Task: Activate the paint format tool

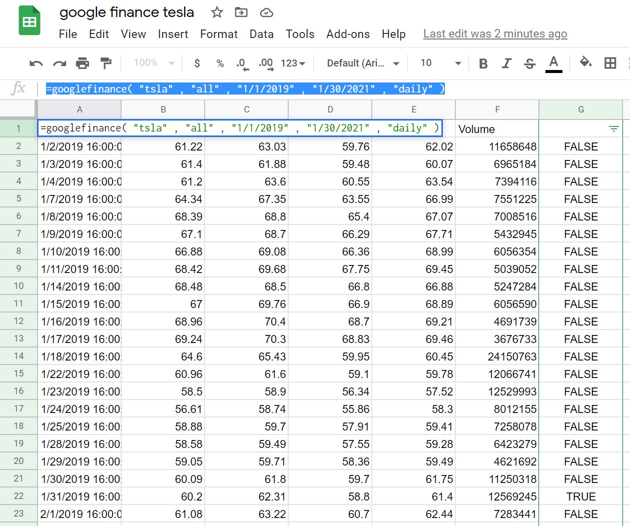Action: (x=106, y=63)
